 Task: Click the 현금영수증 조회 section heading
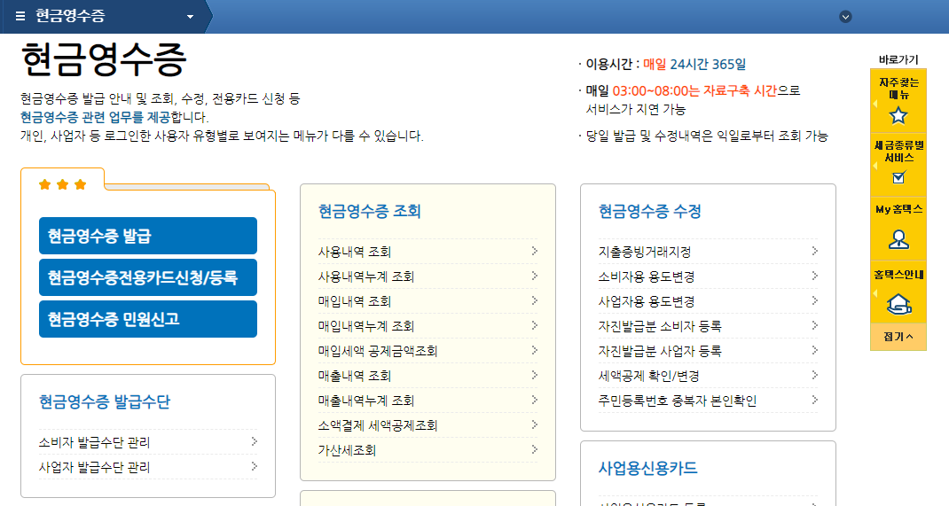click(x=369, y=211)
